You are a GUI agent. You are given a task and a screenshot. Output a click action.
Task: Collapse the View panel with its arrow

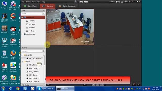click(43, 10)
